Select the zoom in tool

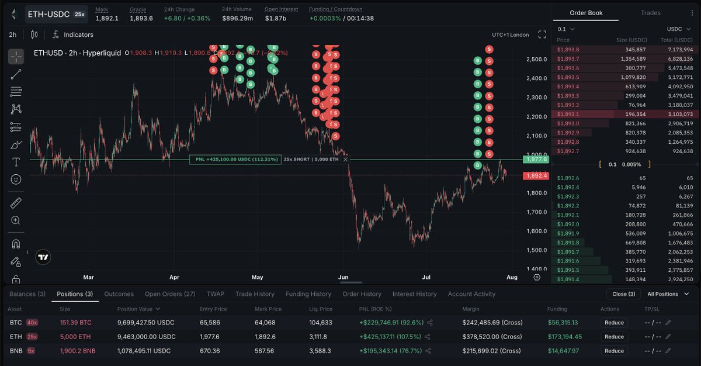(x=16, y=220)
